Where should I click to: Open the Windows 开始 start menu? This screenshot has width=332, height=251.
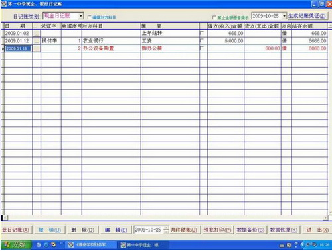click(15, 244)
